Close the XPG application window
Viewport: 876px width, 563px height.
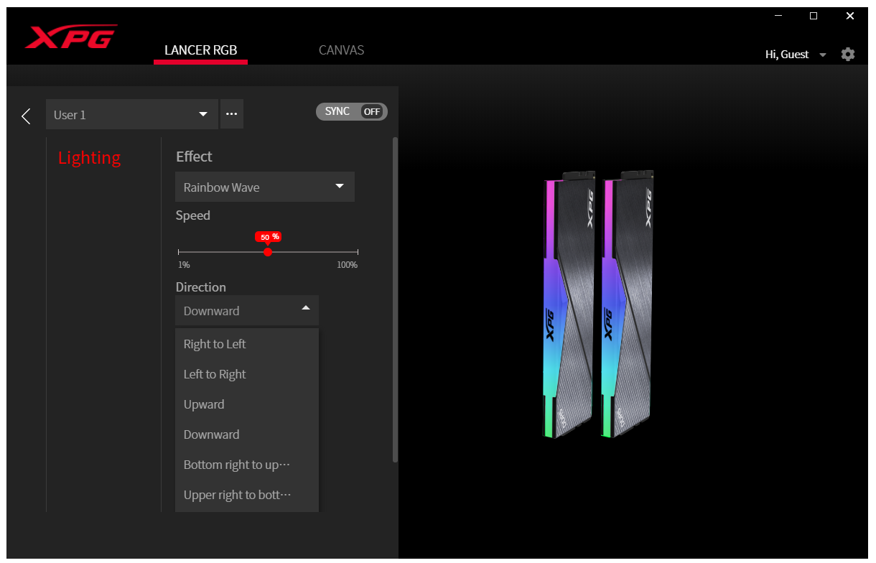coord(850,16)
